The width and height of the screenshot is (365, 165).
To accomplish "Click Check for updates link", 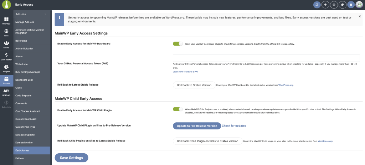I will click(x=234, y=126).
